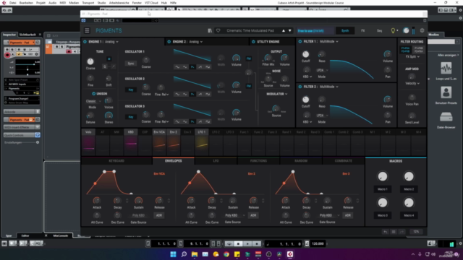Click Alles anzeigen in Medien panel

(x=448, y=55)
